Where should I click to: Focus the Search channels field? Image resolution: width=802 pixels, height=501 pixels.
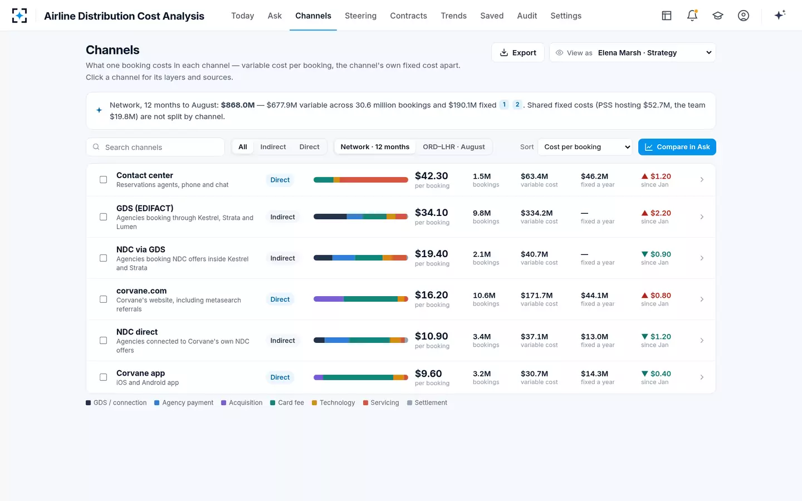[x=155, y=147]
